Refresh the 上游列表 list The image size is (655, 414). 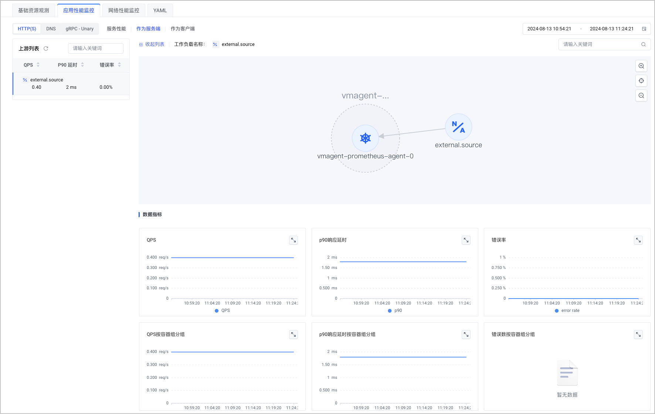(46, 48)
